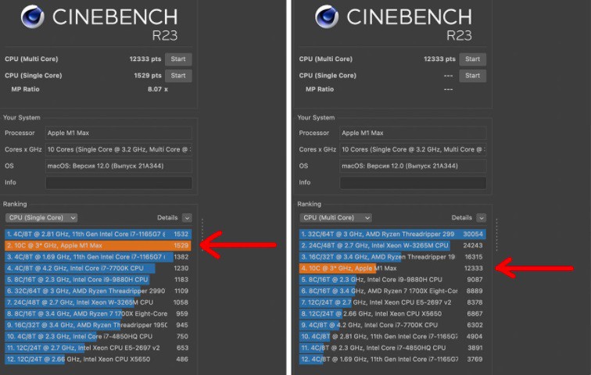591x375 pixels.
Task: Expand the Details dropdown in left window
Action: coord(187,218)
